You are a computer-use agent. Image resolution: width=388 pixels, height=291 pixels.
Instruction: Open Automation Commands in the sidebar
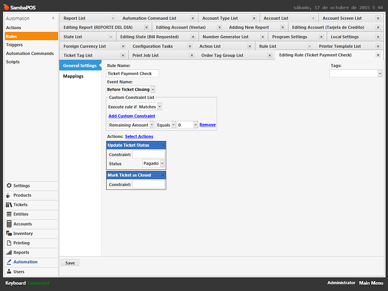point(30,54)
